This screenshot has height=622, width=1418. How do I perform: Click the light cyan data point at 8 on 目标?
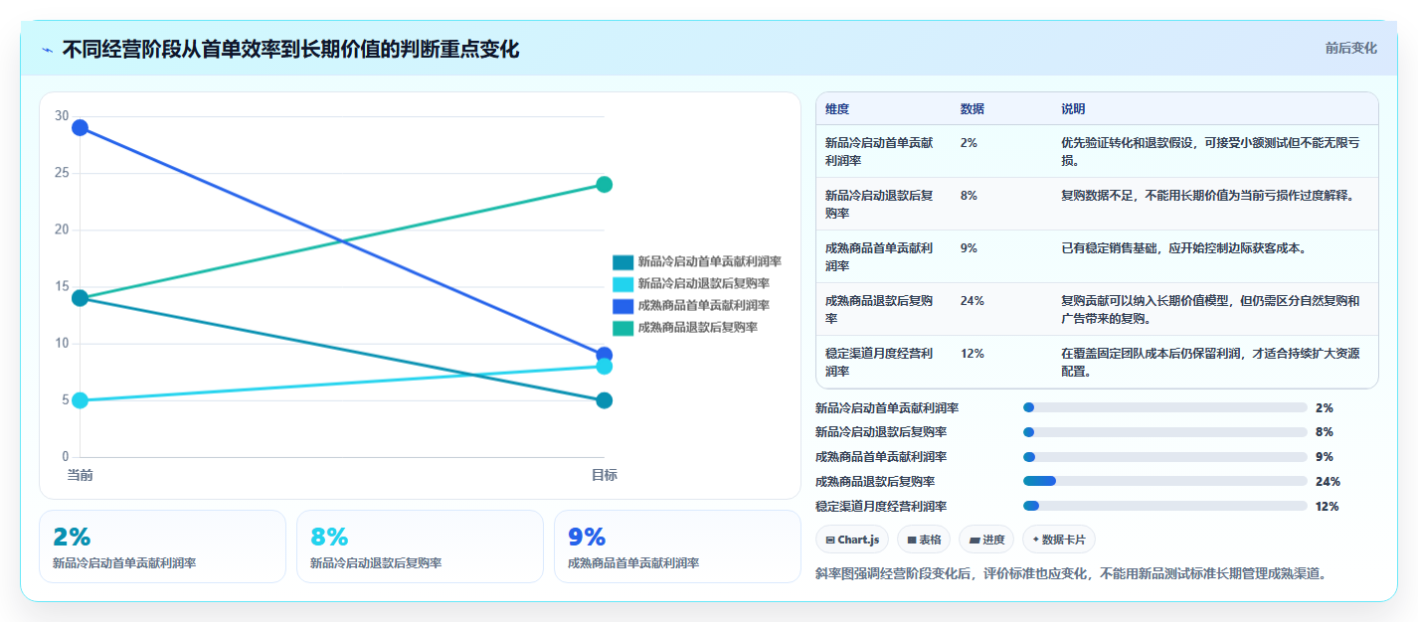[x=604, y=367]
